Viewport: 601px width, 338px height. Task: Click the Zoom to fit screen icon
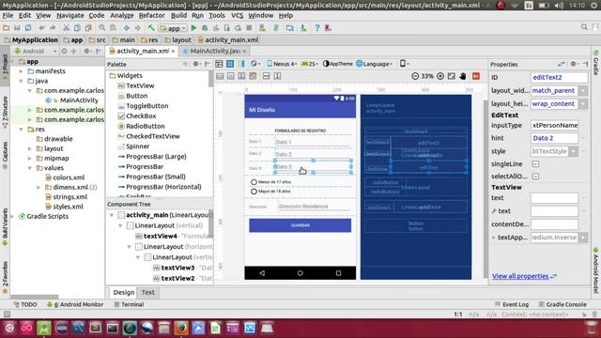[x=451, y=76]
